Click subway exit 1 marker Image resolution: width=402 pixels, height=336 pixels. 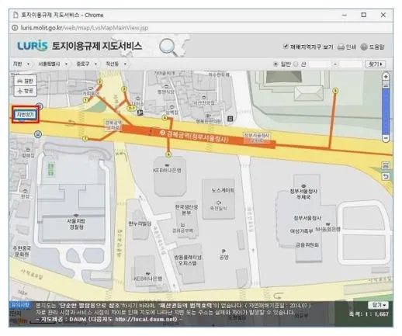[85, 101]
